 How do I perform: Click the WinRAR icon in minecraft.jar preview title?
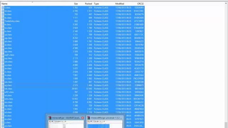(x=50, y=118)
